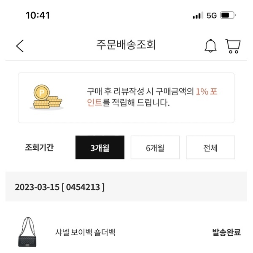Switch period filter to 6개월
Screen dimensions: 253x253
(155, 147)
